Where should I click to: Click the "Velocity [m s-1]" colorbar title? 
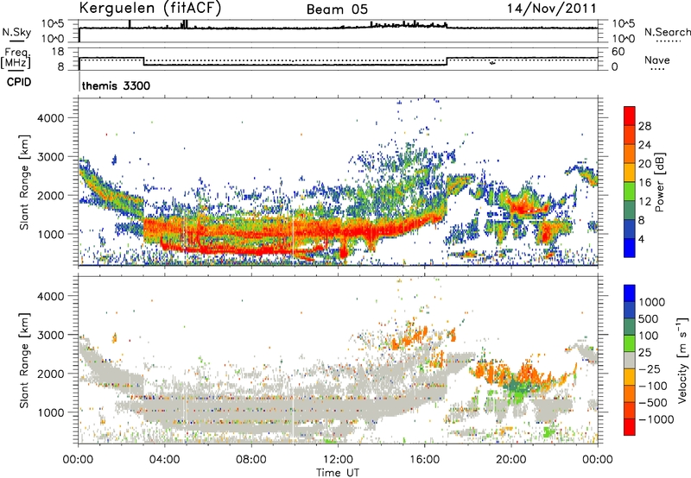(682, 361)
